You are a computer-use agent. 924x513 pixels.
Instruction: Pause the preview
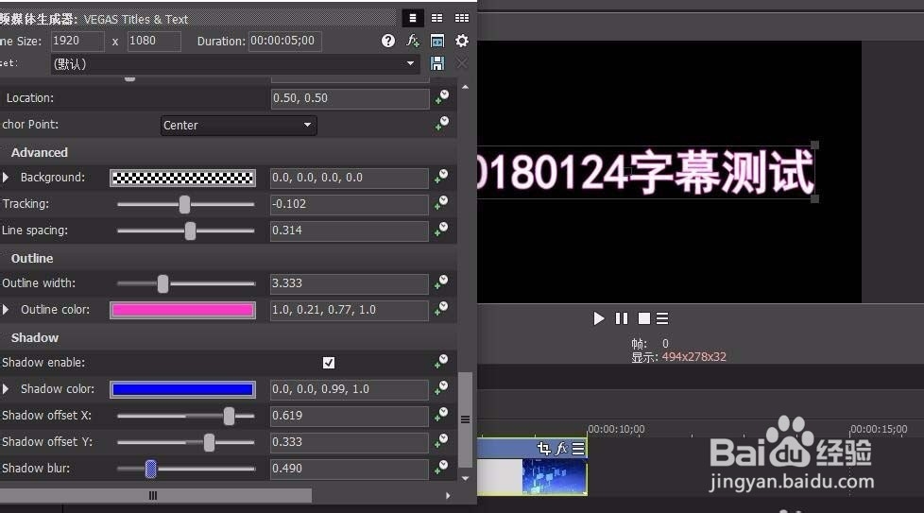(622, 318)
